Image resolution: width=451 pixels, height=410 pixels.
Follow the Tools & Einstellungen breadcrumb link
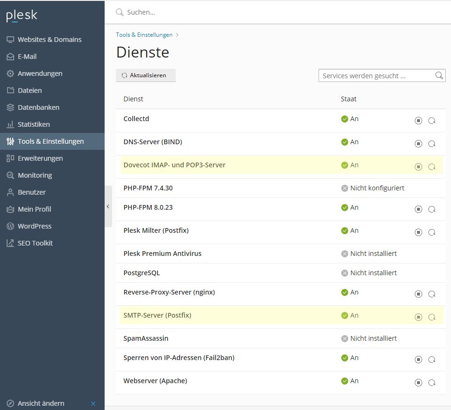tap(144, 35)
